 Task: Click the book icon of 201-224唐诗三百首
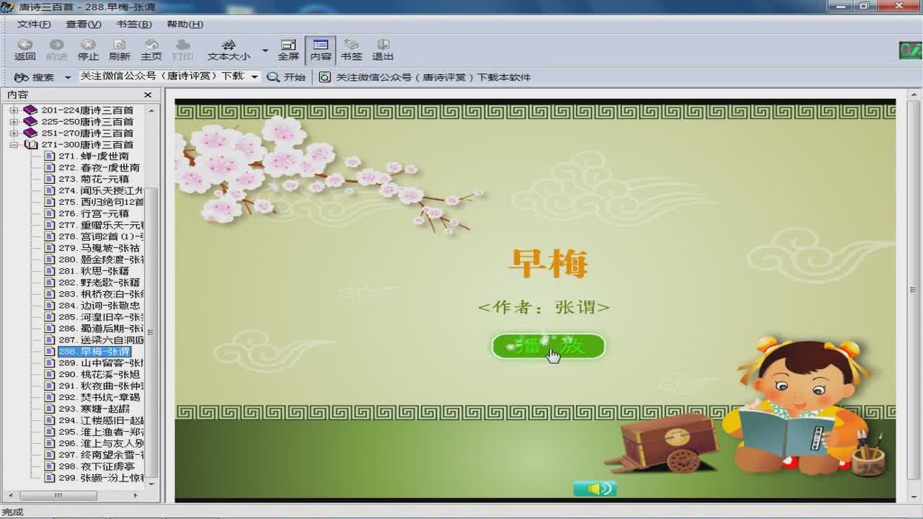tap(30, 110)
